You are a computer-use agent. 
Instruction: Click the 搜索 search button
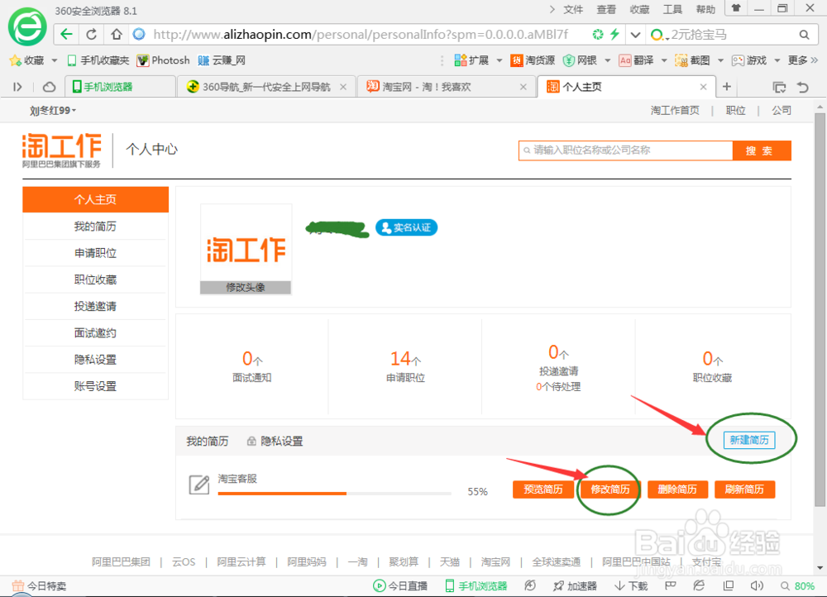(762, 150)
